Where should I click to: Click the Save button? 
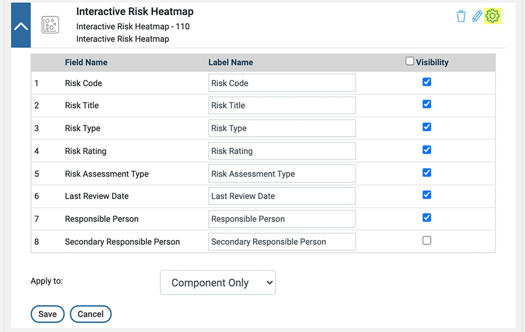(x=48, y=314)
